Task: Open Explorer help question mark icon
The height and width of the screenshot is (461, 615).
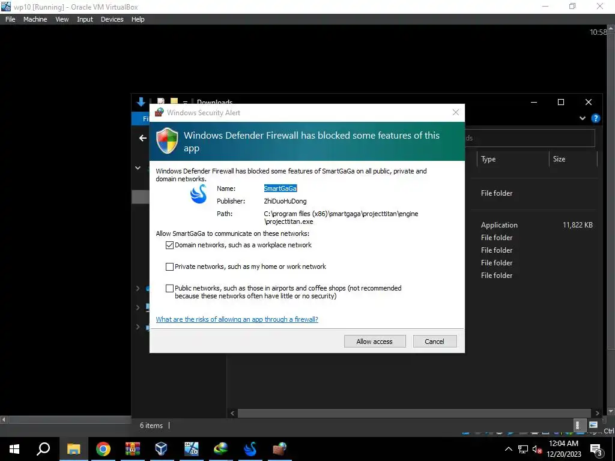Action: [595, 118]
